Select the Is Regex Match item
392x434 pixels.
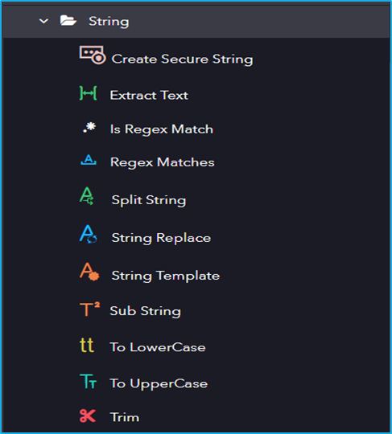tap(162, 129)
